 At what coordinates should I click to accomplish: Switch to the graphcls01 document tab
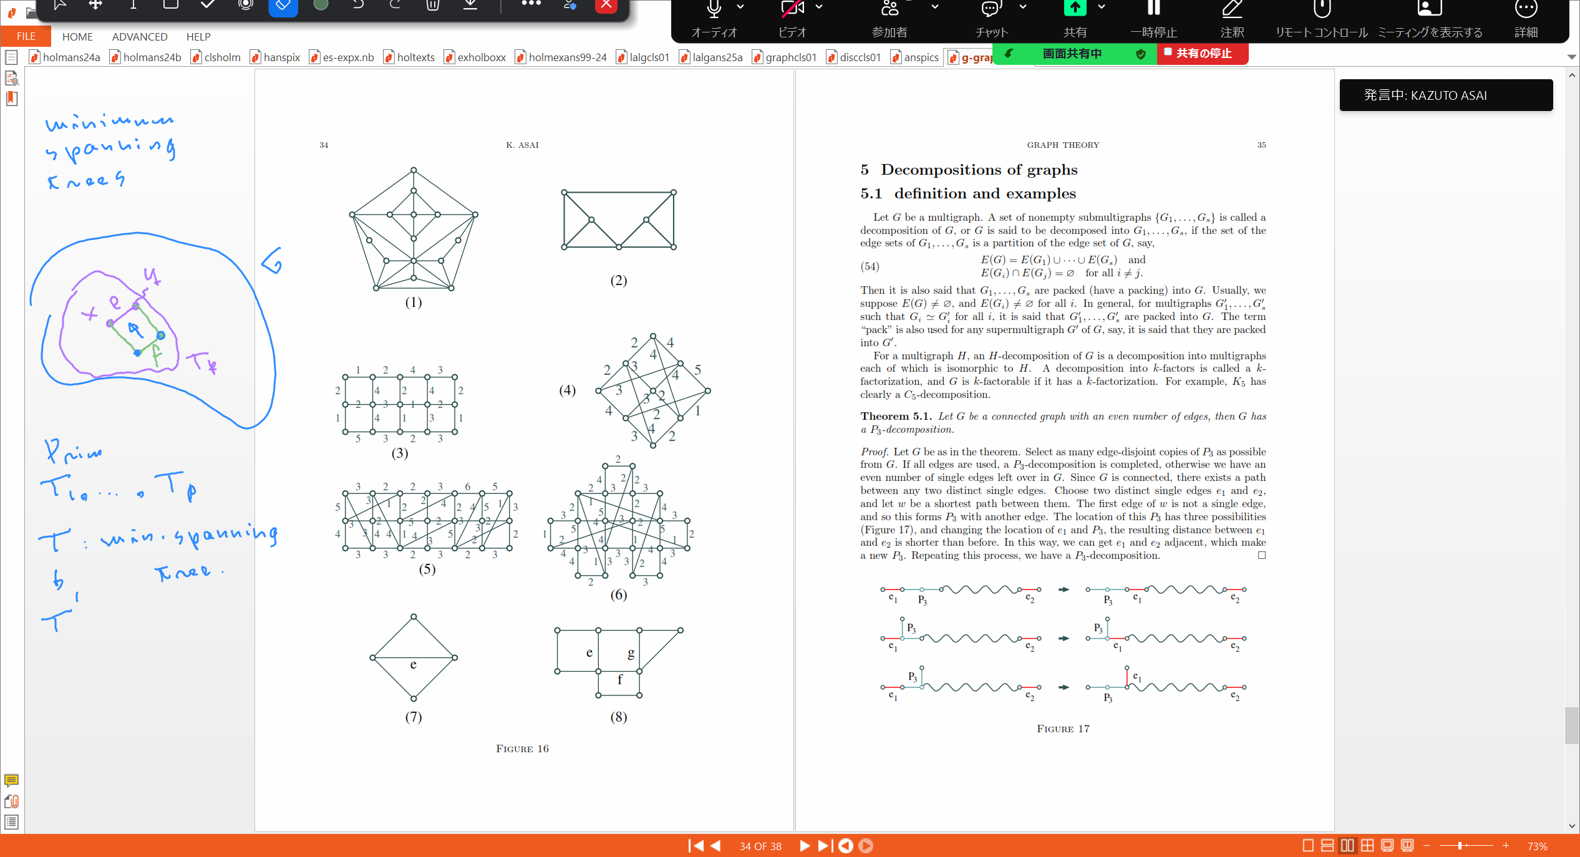click(x=785, y=57)
